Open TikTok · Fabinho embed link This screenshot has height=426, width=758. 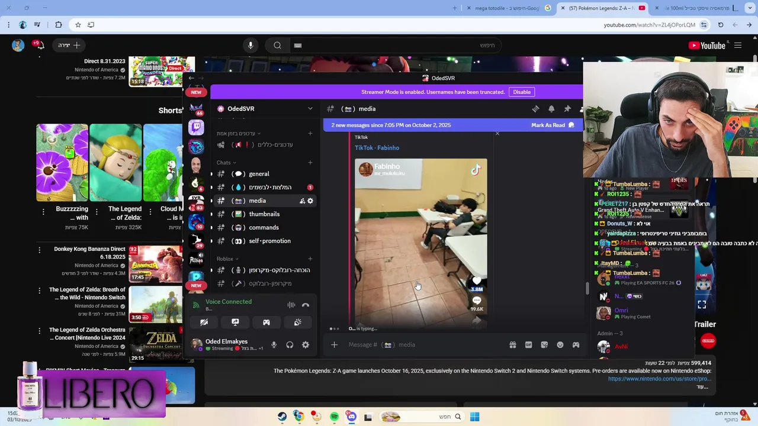pos(377,148)
